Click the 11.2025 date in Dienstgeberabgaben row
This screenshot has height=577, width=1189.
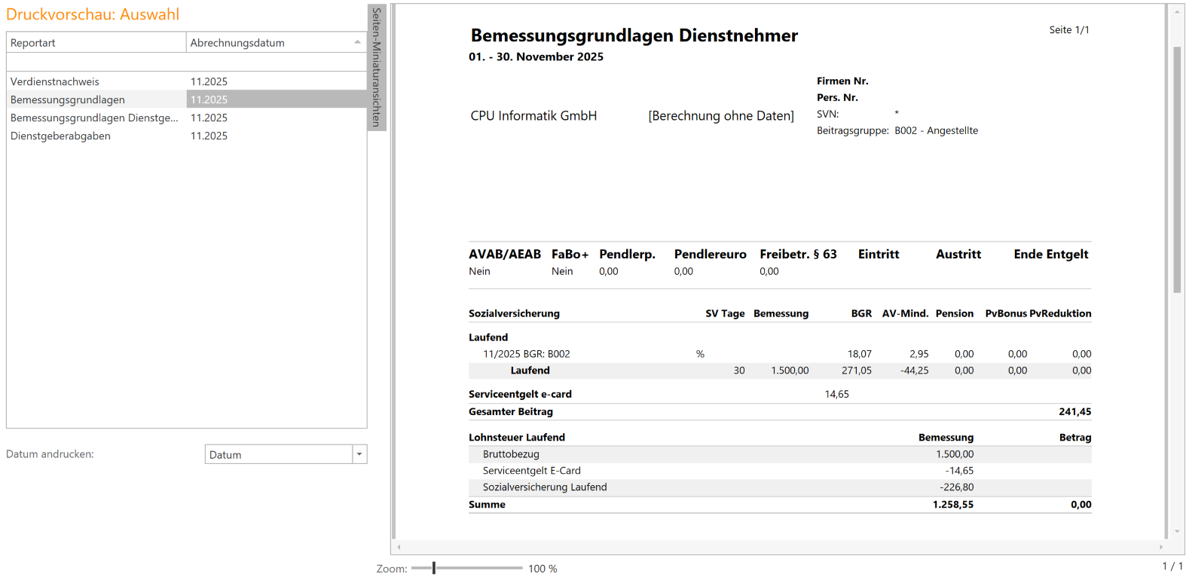point(209,136)
